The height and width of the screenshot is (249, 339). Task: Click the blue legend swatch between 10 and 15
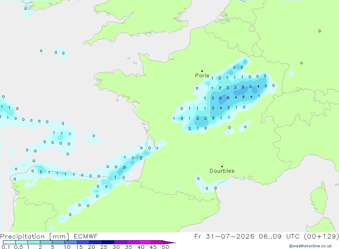pyautogui.click(x=71, y=242)
